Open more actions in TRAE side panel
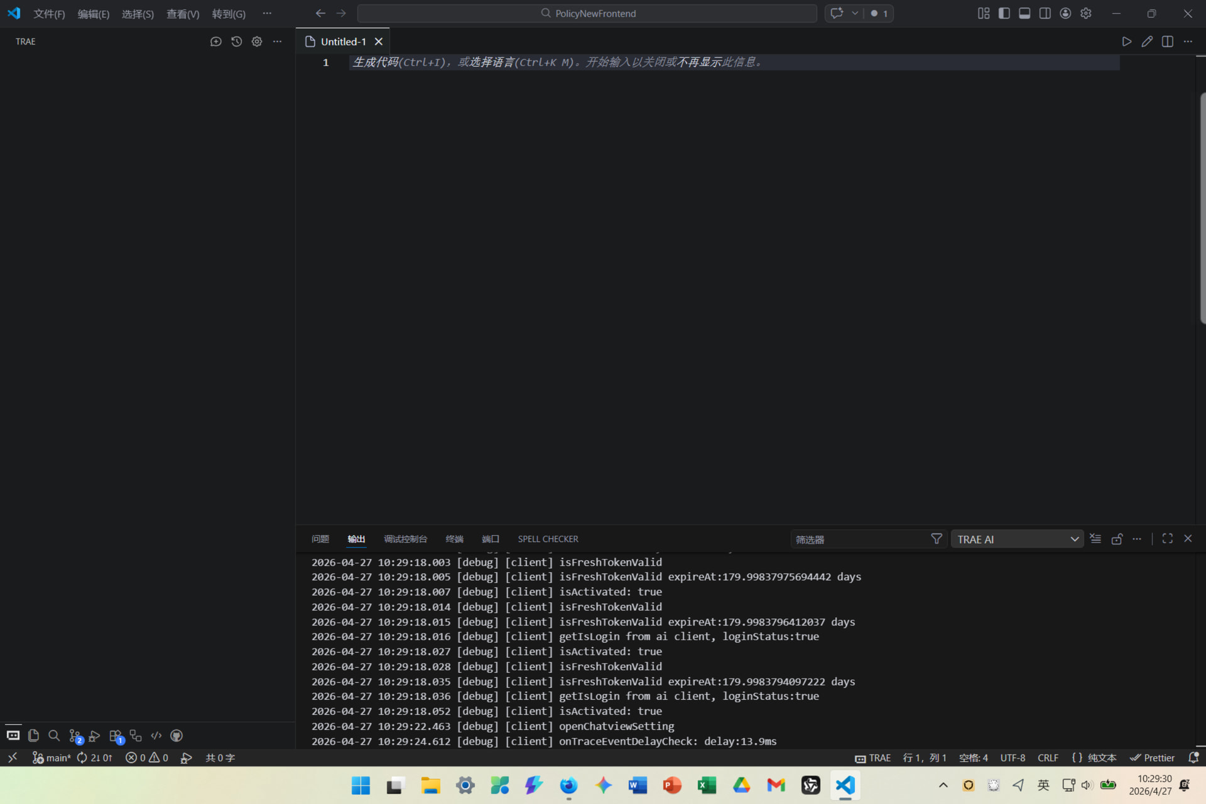This screenshot has width=1206, height=804. tap(277, 41)
